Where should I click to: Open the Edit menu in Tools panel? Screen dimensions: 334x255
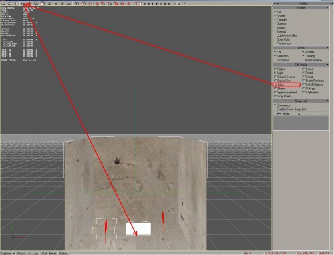(278, 52)
